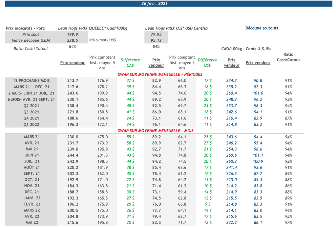The height and width of the screenshot is (227, 336).
Task: Select the Différence USD column header
Action: tap(207, 62)
